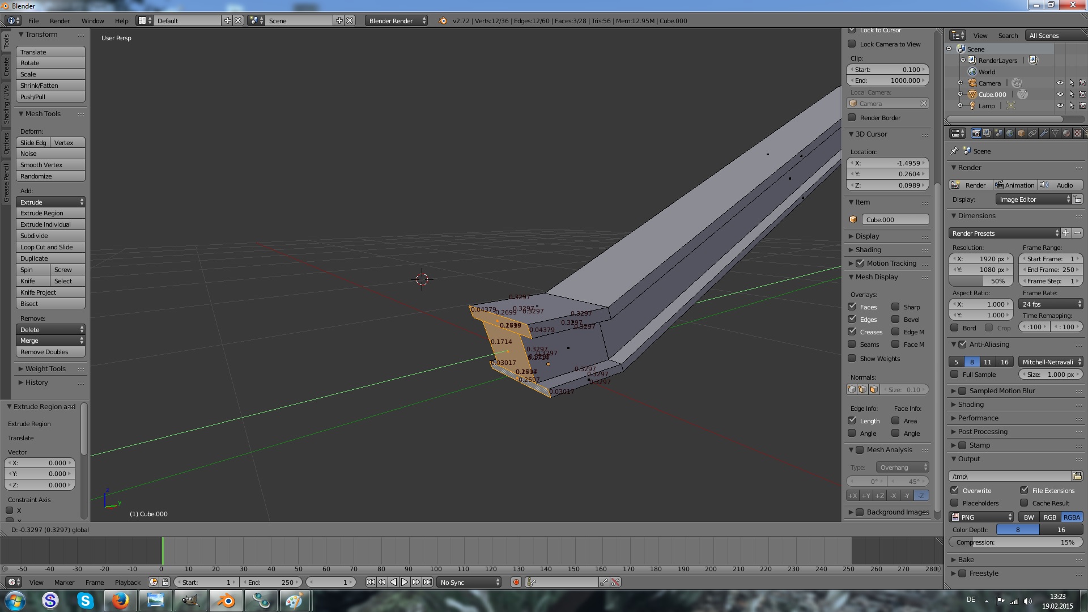Click the Animation render button
This screenshot has height=612, width=1088.
coord(1015,185)
